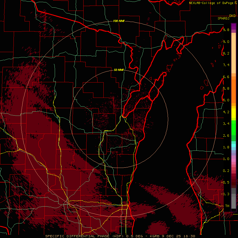The height and width of the screenshot is (238, 238).
Task: Click the 0.2 value on color scale
Action: [226, 171]
